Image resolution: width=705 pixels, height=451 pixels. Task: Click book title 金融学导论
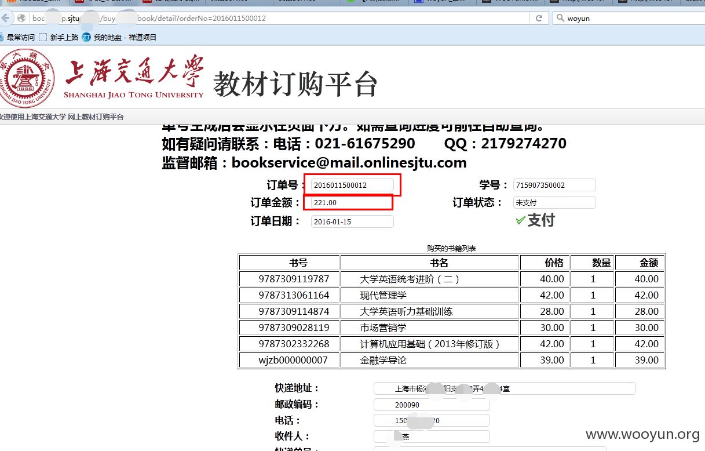tap(383, 360)
